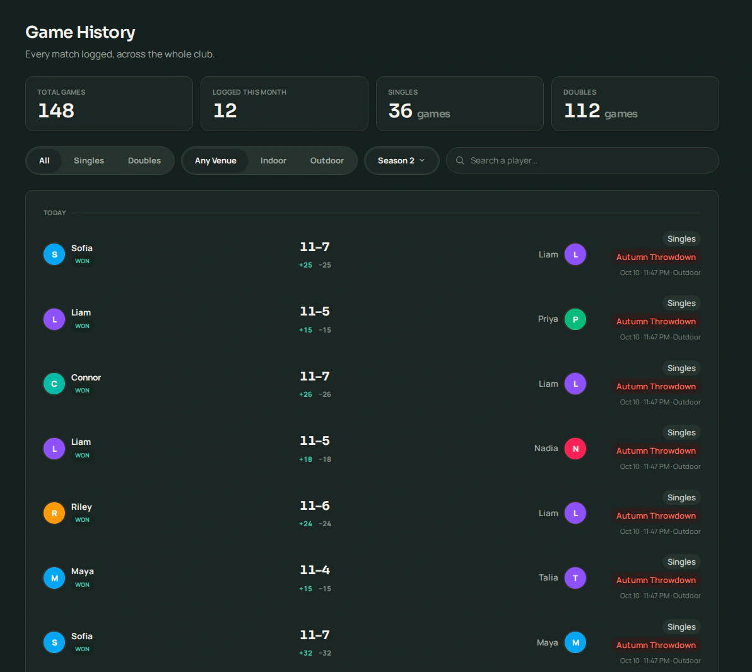Viewport: 752px width, 672px height.
Task: Click Autumn Throwdown tag on Riley vs Liam
Action: (655, 516)
